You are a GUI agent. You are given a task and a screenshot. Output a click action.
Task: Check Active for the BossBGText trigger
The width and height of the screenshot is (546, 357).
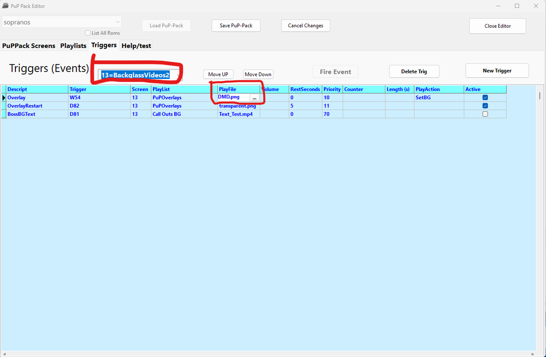485,114
